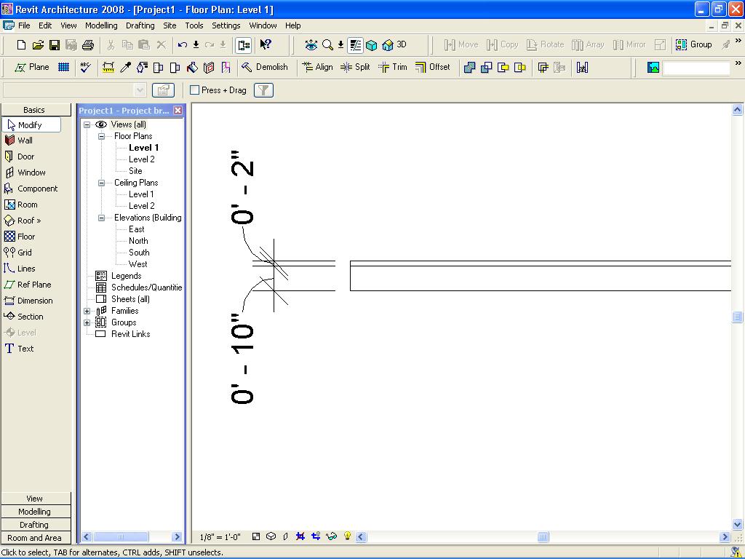
Task: Enable the Press + Drag checkbox
Action: (x=195, y=90)
